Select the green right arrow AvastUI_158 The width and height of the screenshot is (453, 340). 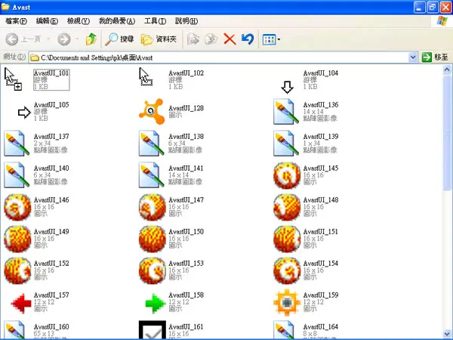pos(155,303)
